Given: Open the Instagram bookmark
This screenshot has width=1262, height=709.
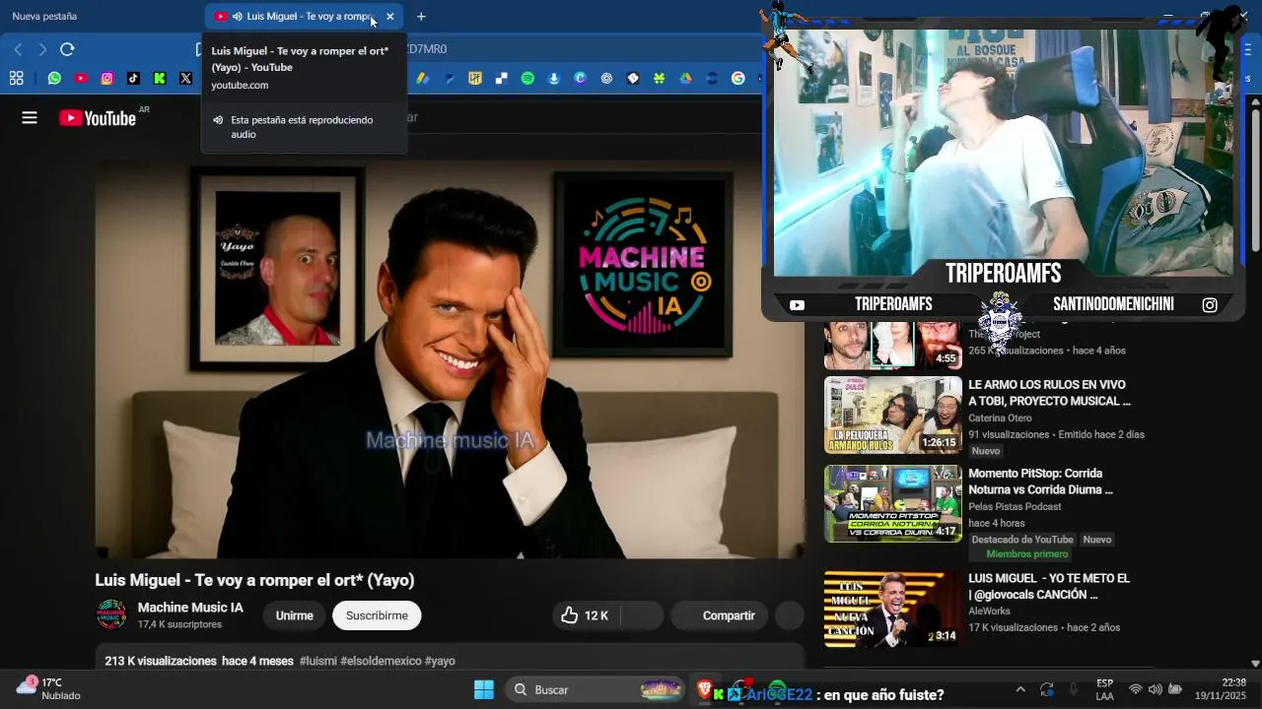Looking at the screenshot, I should (x=106, y=78).
